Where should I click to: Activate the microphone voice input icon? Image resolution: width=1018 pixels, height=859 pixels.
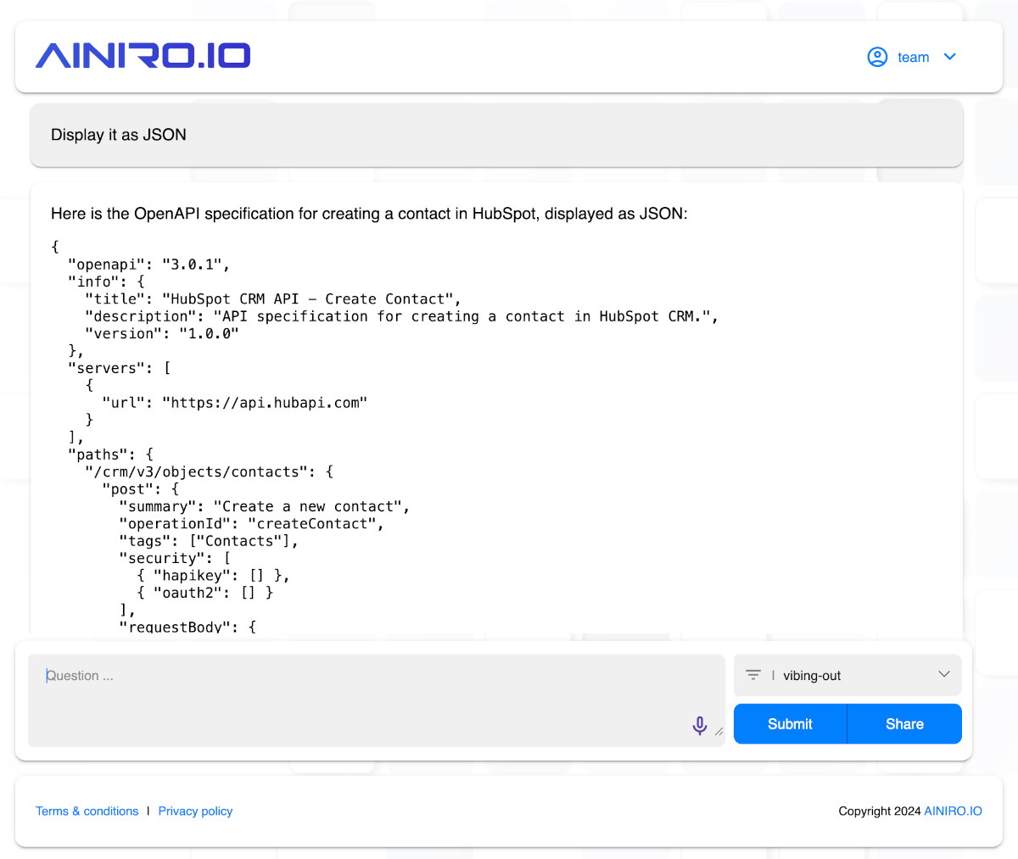[700, 726]
